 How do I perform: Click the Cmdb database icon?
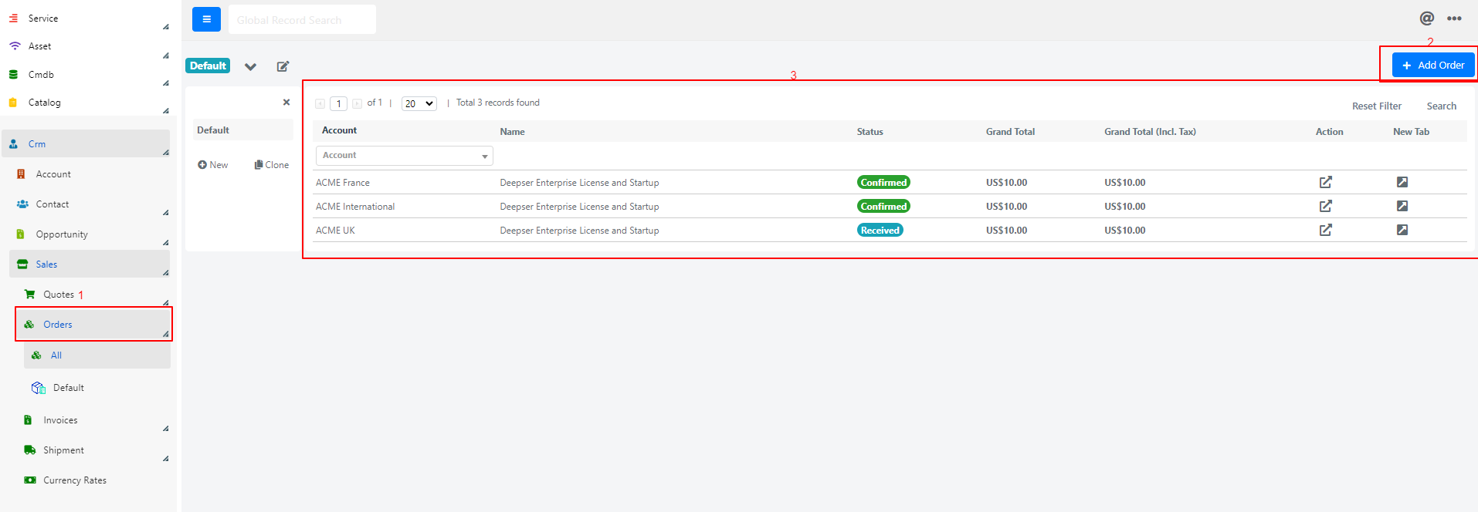13,75
